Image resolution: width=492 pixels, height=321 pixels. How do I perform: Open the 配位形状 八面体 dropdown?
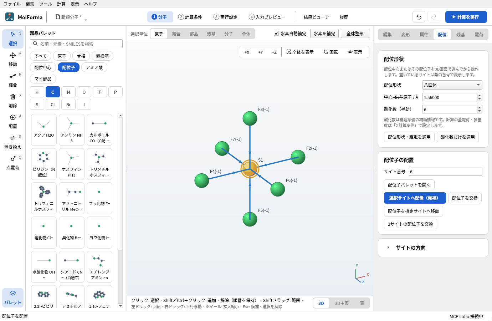point(452,85)
